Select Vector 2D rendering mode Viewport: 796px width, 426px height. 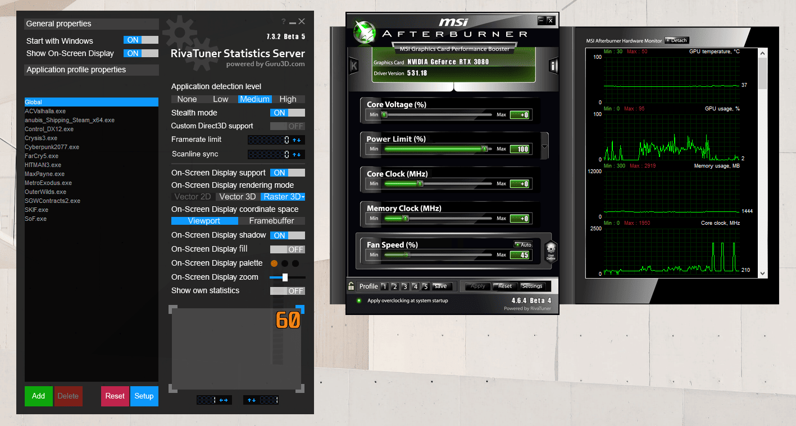coord(193,197)
